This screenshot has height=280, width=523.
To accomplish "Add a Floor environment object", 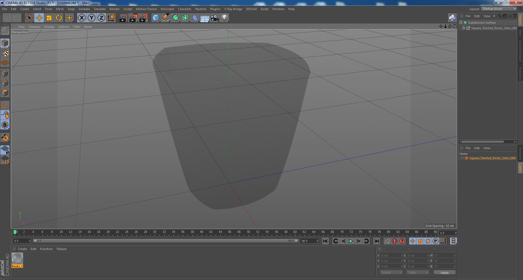I will point(205,18).
